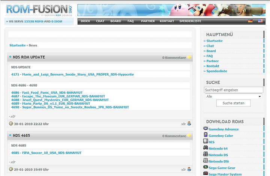This screenshot has height=176, width=270.
Task: Click the header banner with Kirby and Mario
Action: pos(171,10)
